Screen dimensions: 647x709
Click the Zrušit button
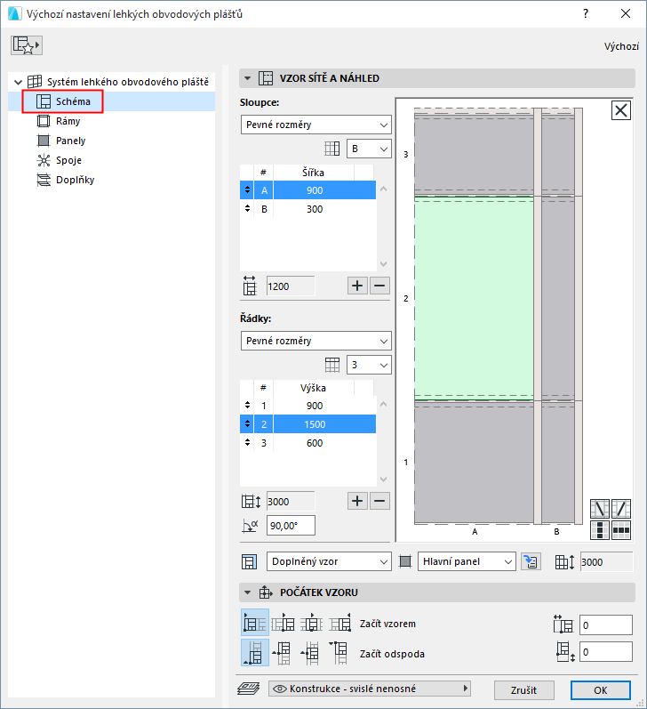(x=524, y=690)
